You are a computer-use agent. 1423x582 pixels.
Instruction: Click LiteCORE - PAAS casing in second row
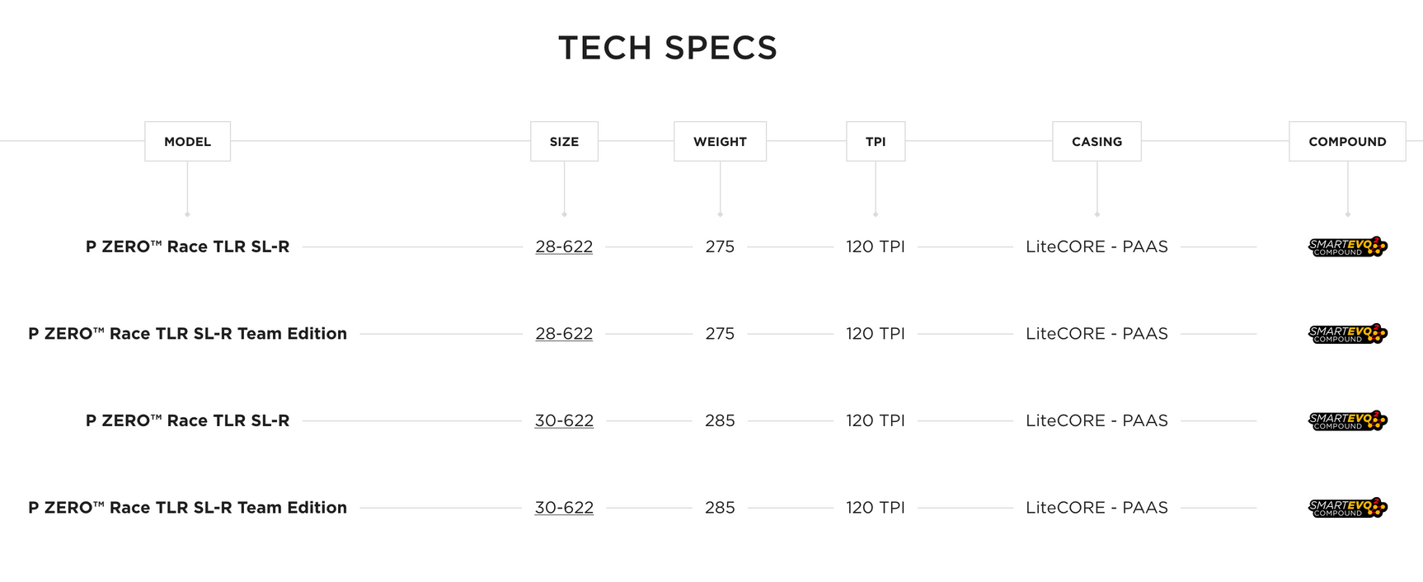pos(1097,334)
